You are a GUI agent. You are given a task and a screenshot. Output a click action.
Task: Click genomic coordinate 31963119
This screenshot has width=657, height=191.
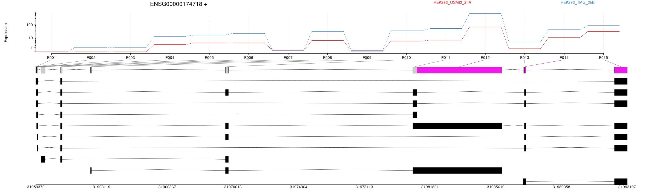click(x=102, y=187)
